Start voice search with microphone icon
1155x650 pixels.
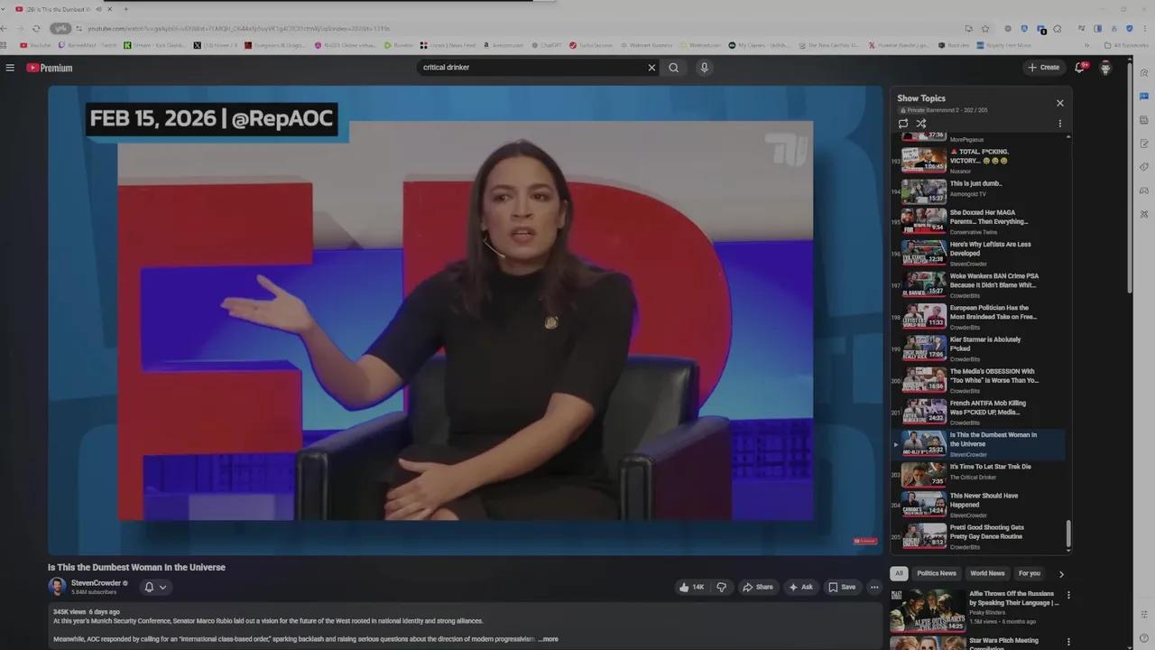[x=704, y=68]
